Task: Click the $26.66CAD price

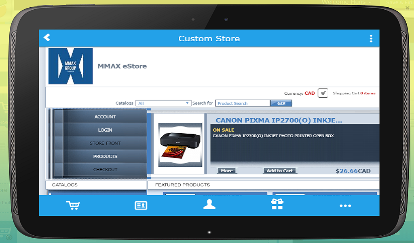Action: coord(353,171)
